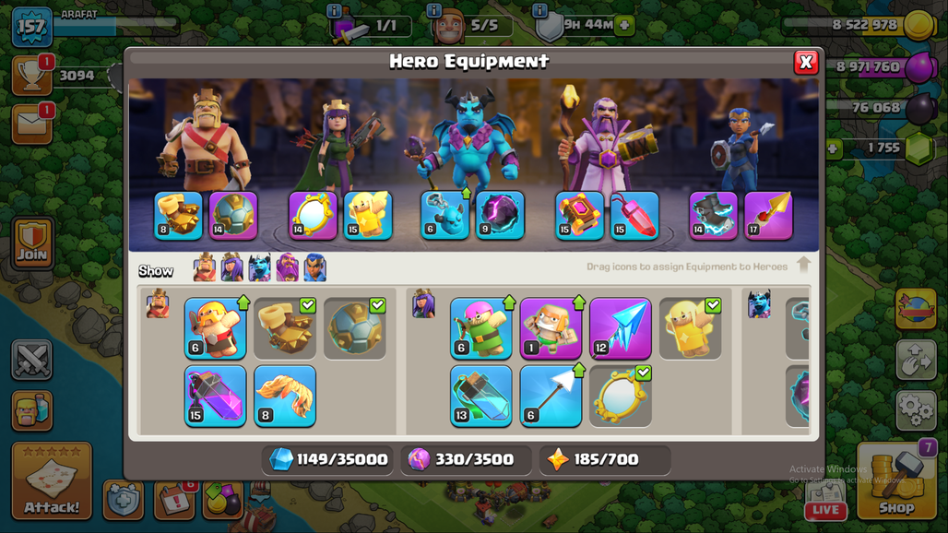This screenshot has width=948, height=533.
Task: Select the level 13 Invisibility Vial equipment
Action: pos(480,396)
